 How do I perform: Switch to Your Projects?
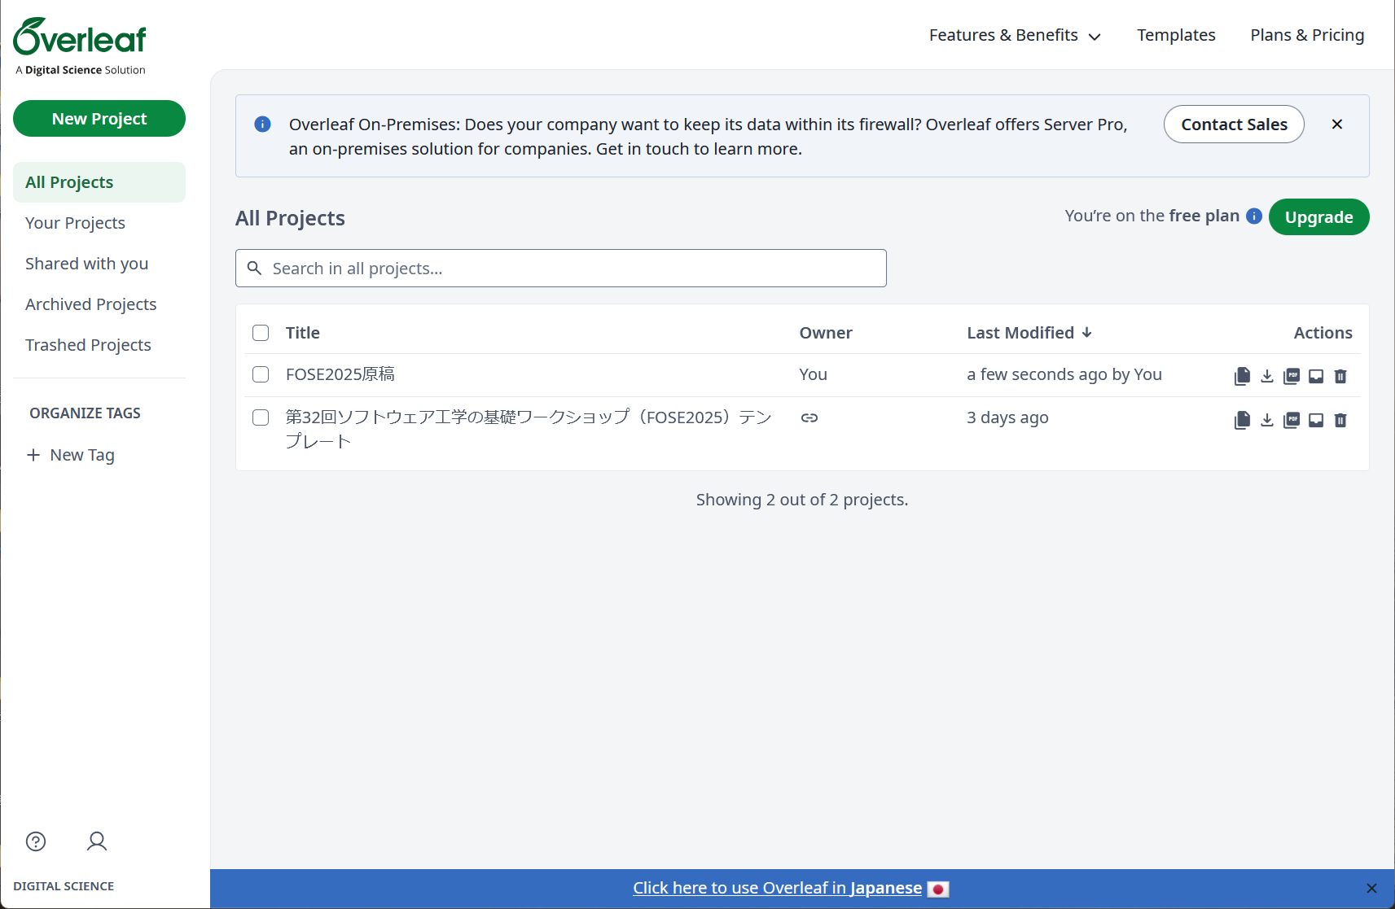(99, 223)
